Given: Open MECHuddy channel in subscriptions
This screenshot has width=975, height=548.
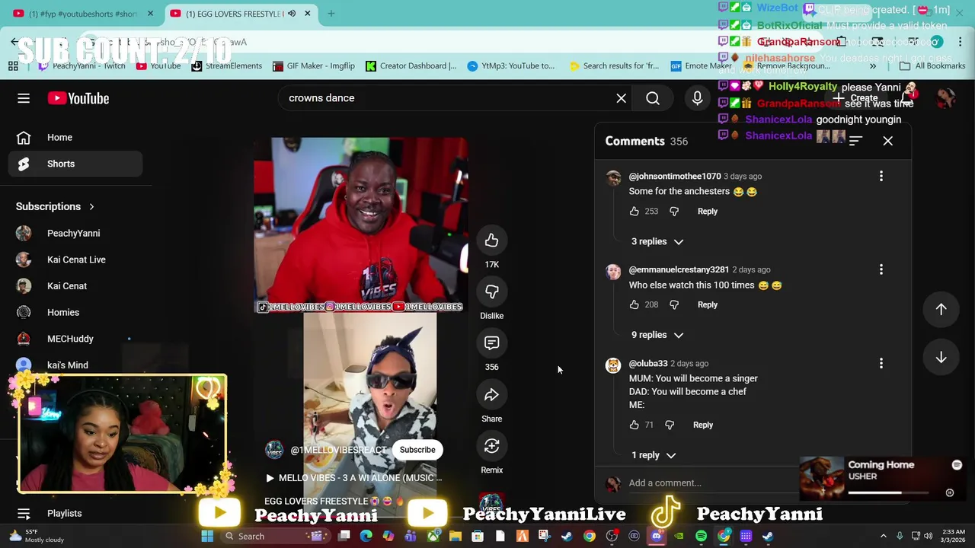Looking at the screenshot, I should 75,339.
